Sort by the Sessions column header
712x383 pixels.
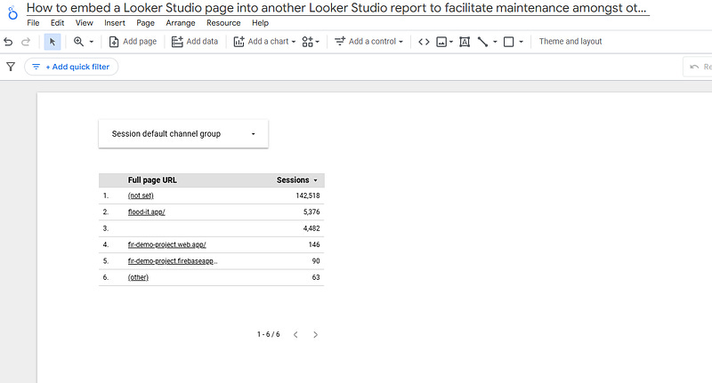[297, 180]
